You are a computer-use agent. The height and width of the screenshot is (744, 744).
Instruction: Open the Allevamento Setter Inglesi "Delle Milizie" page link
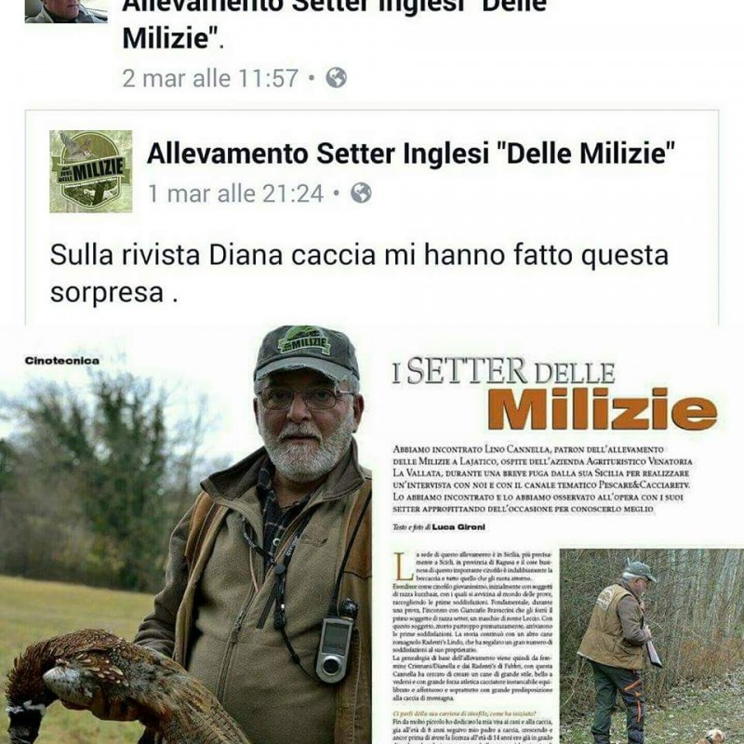click(x=410, y=153)
